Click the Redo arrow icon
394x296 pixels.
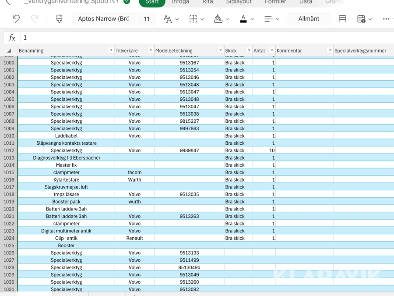[x=35, y=19]
